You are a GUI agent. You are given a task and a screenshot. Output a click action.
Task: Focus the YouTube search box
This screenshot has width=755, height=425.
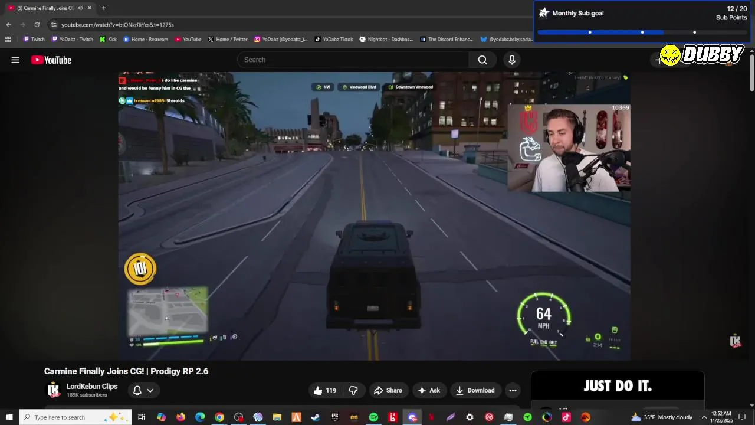[353, 60]
